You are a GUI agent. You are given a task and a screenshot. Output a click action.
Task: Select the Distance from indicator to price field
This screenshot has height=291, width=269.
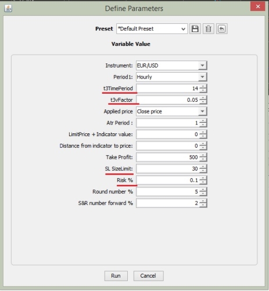tap(168, 145)
